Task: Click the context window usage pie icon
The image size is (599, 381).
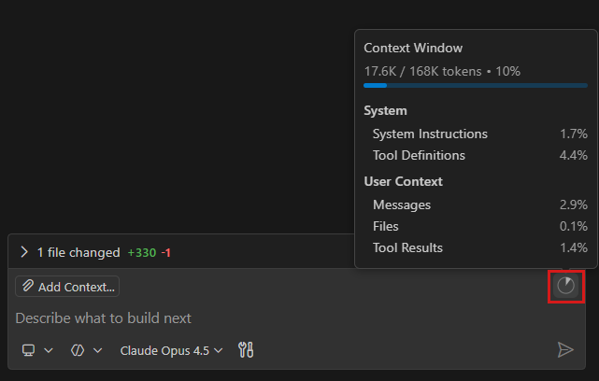Action: pyautogui.click(x=565, y=286)
